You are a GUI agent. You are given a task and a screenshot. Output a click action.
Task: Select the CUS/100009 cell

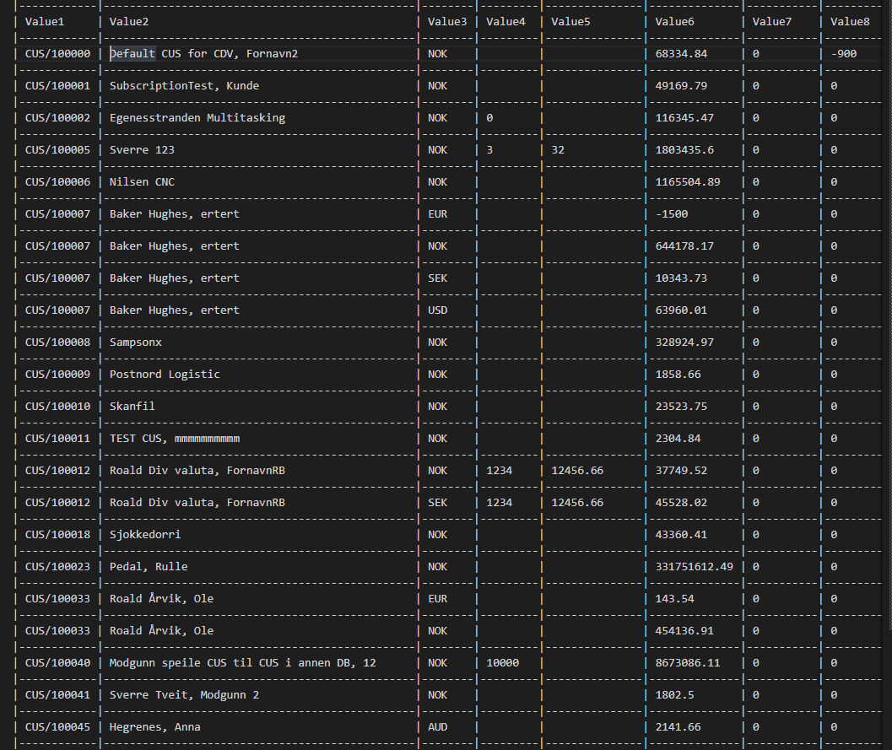[x=57, y=375]
